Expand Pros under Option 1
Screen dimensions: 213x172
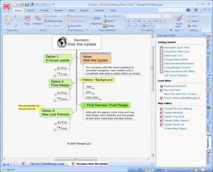(x=55, y=70)
